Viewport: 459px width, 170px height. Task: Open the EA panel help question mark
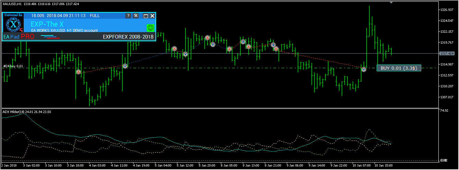[x=128, y=16]
